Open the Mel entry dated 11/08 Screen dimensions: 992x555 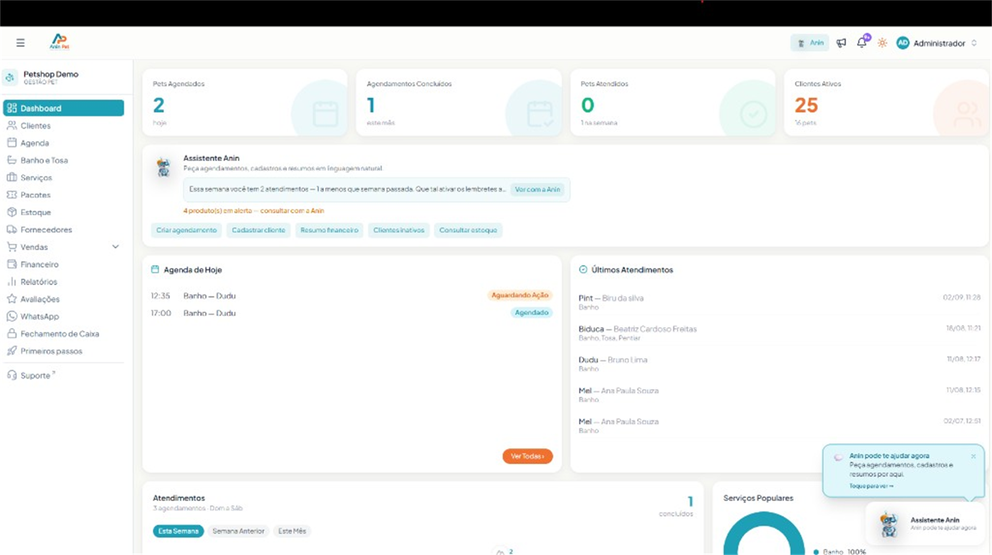coord(779,395)
